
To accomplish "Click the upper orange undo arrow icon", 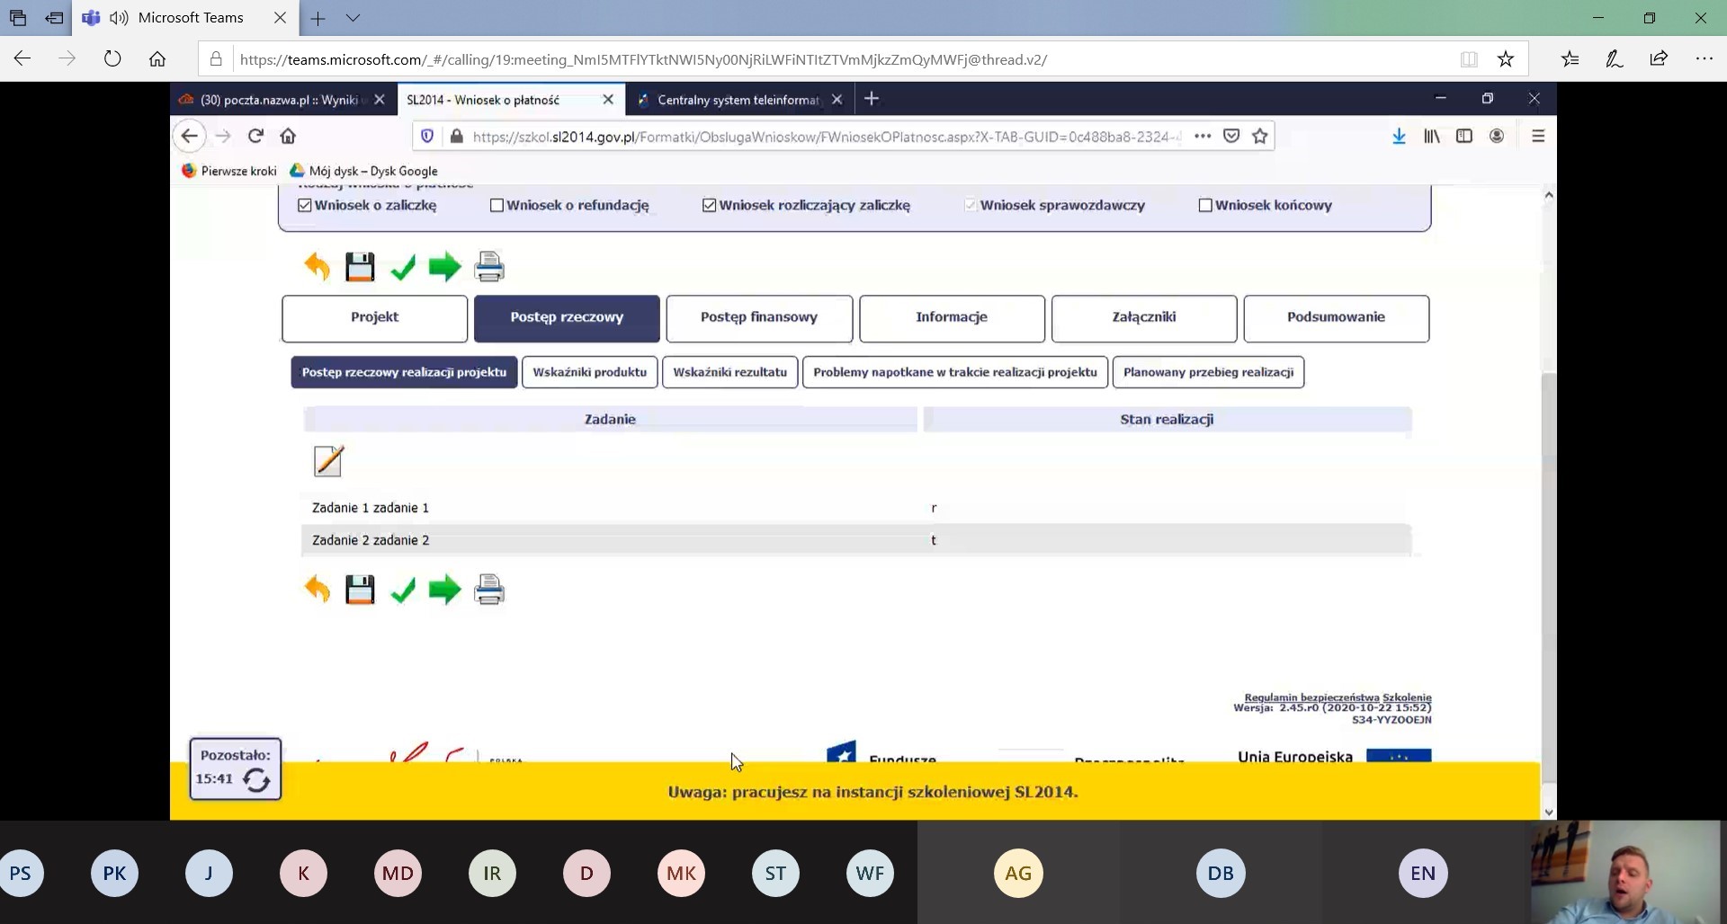I will click(317, 267).
